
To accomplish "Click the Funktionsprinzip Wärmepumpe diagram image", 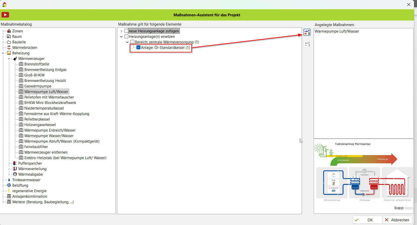I will tap(363, 175).
